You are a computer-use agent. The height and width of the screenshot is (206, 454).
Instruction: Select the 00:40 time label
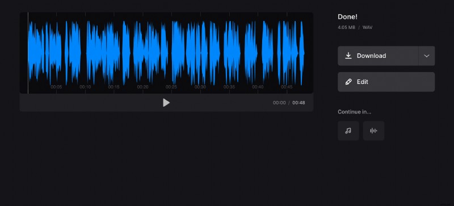click(258, 87)
